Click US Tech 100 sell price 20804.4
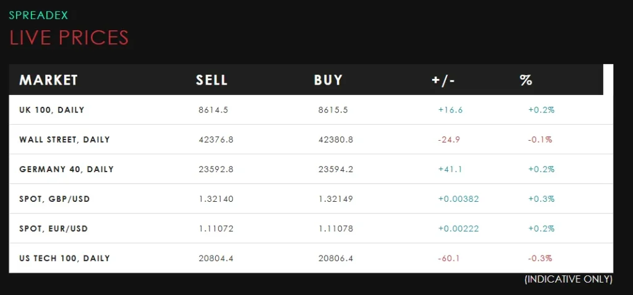 pyautogui.click(x=216, y=258)
